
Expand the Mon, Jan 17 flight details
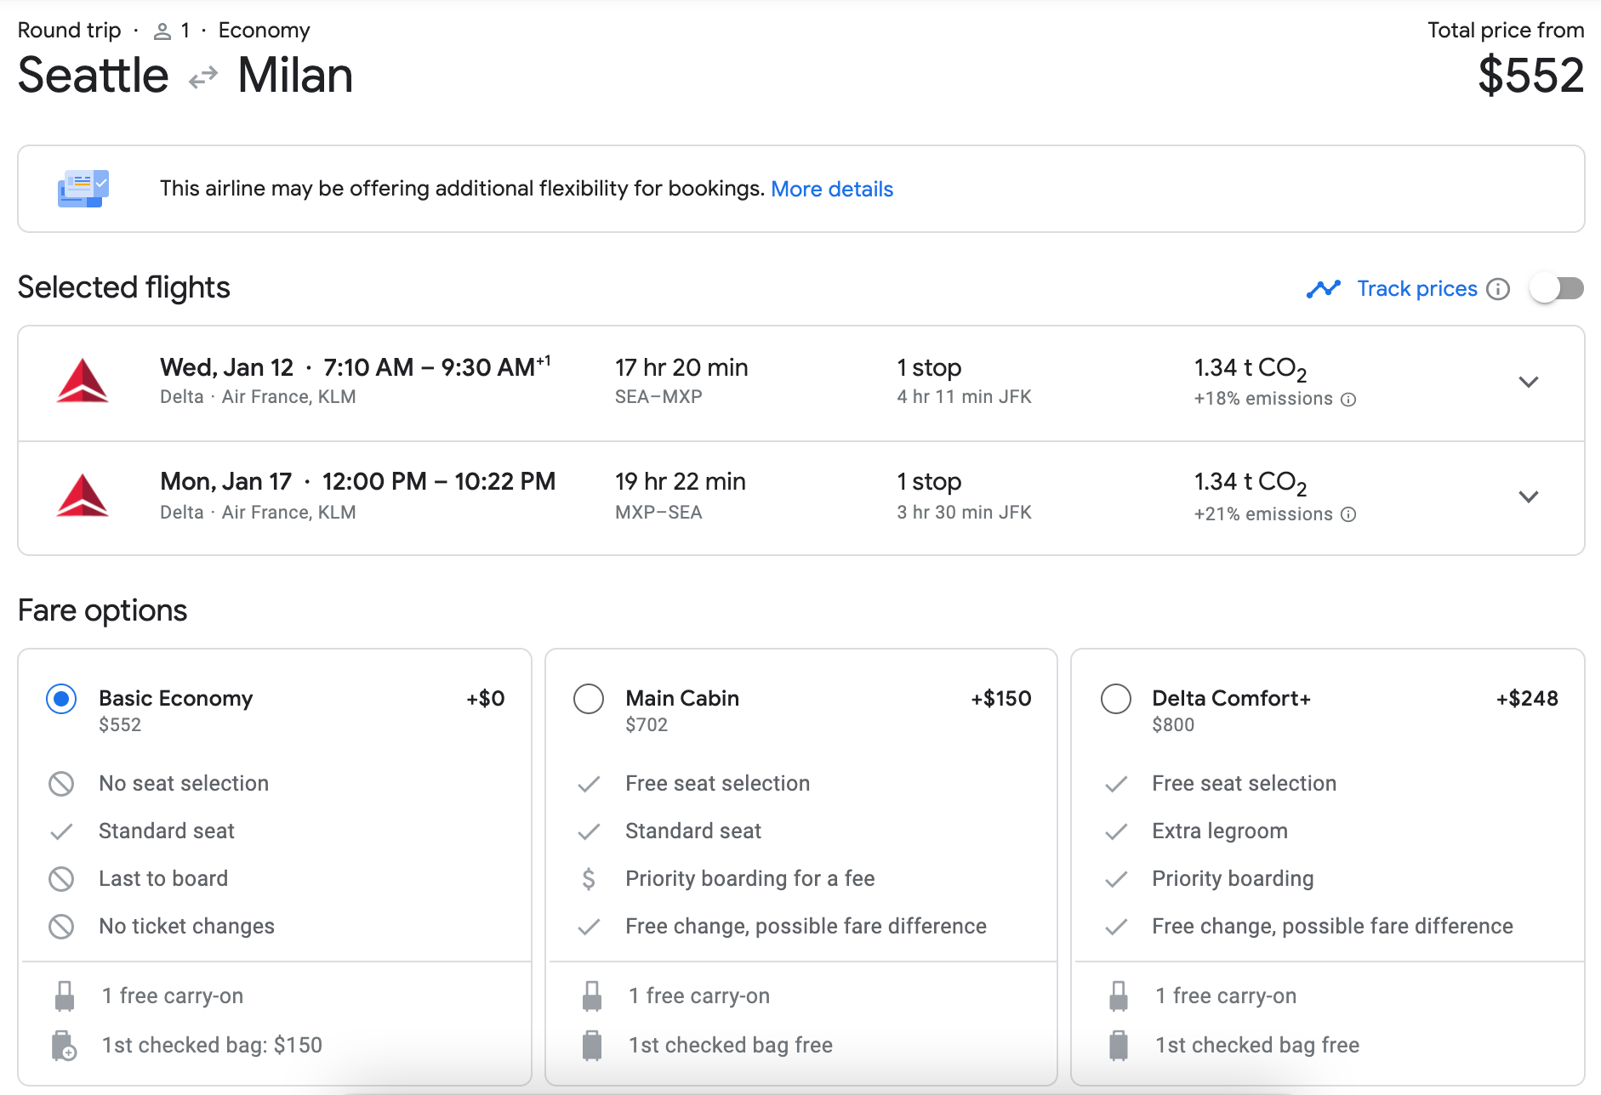click(1528, 496)
